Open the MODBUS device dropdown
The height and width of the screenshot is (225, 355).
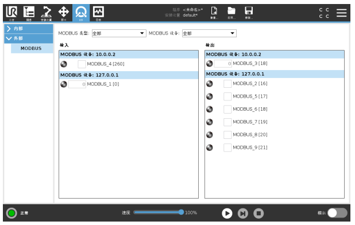209,33
